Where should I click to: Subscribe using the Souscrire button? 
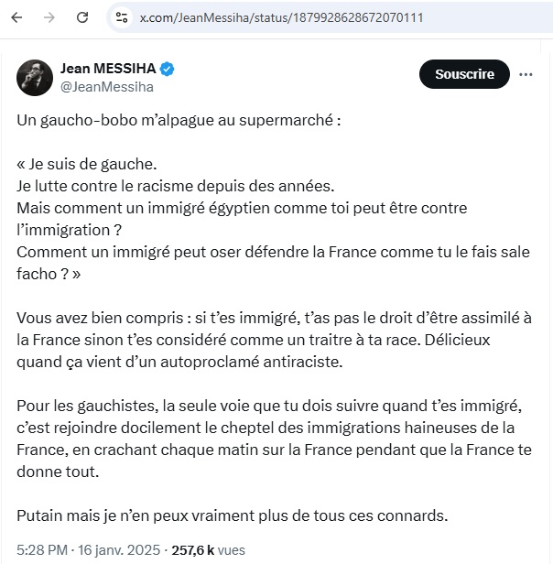pyautogui.click(x=464, y=74)
